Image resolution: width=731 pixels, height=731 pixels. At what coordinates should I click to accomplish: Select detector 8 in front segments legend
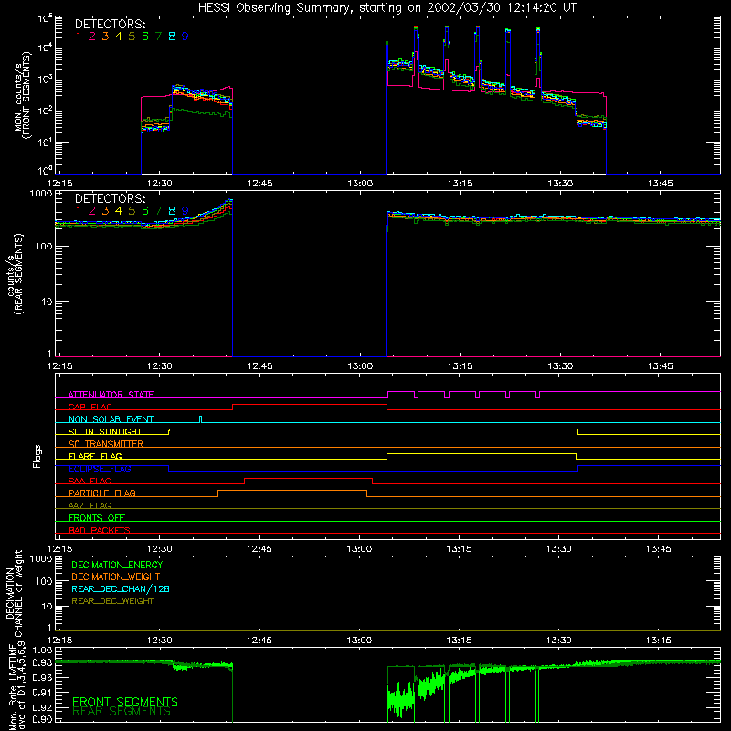(x=172, y=37)
